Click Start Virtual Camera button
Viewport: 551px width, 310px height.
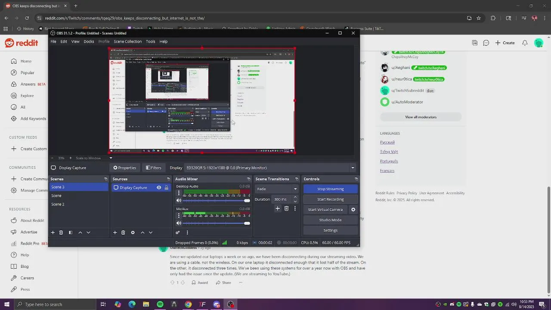325,210
